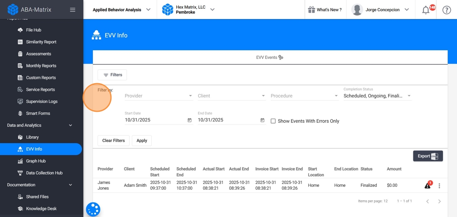Check Show Events With Errors Only
The height and width of the screenshot is (217, 457).
(x=273, y=121)
